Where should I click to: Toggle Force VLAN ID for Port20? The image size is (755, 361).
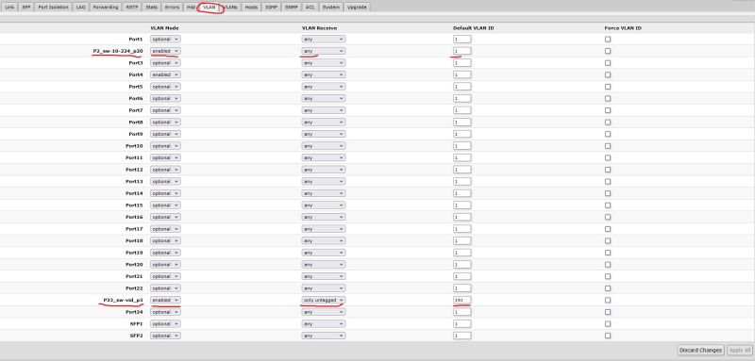tap(608, 264)
